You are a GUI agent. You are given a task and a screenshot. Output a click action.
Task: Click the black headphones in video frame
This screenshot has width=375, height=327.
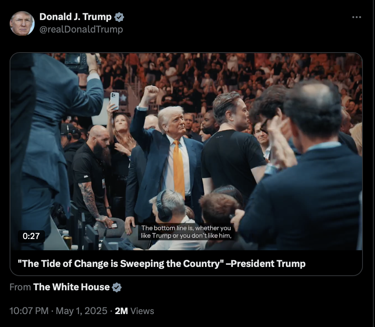164,207
